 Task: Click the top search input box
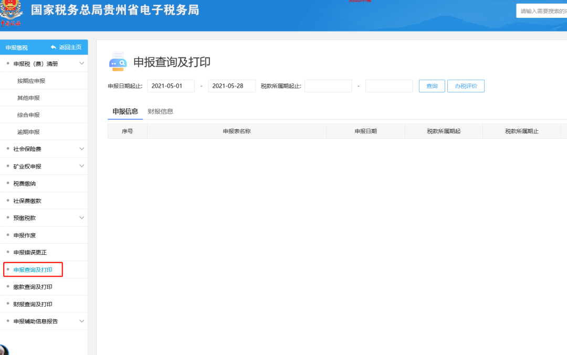coord(542,11)
